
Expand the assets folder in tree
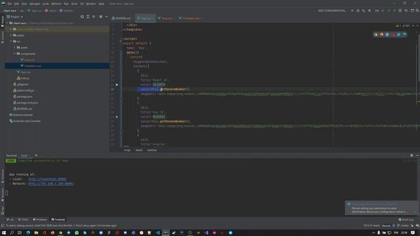14,48
